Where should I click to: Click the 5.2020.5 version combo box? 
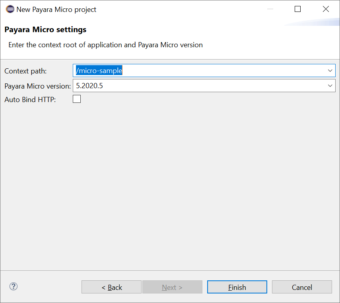pyautogui.click(x=199, y=86)
